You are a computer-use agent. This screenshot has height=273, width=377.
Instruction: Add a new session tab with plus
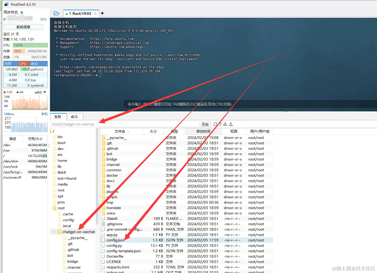click(102, 13)
